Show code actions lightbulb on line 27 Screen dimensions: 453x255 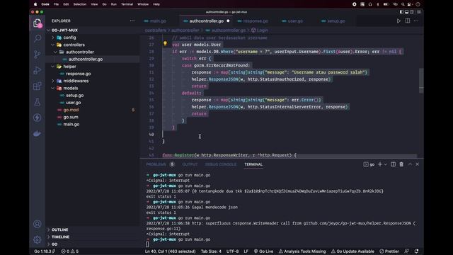pyautogui.click(x=165, y=43)
